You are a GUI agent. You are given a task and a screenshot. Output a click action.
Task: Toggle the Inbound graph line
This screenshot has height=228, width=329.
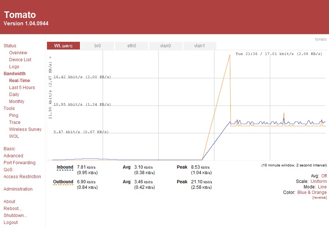(x=65, y=167)
